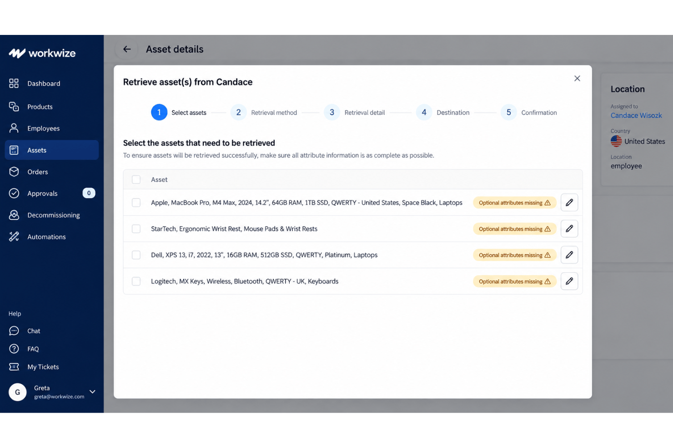Check the StarTech Wrist Rest asset
This screenshot has height=448, width=673.
click(x=136, y=229)
